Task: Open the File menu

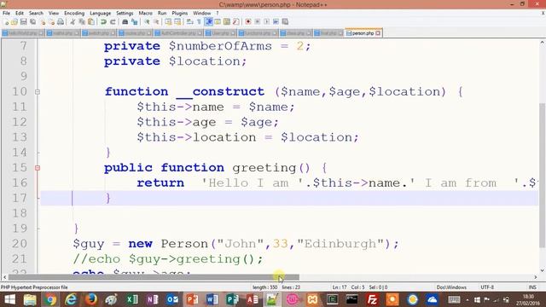Action: point(6,14)
